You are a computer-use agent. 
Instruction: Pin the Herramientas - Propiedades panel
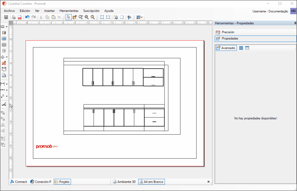coord(295,23)
